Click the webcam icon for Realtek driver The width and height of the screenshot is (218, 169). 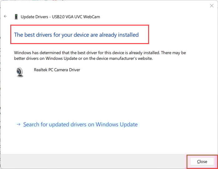(x=20, y=72)
